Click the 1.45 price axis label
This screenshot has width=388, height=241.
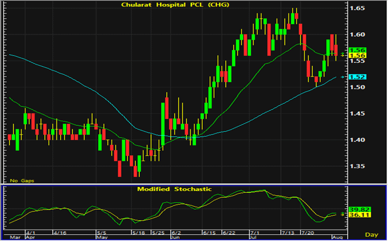tap(357, 114)
